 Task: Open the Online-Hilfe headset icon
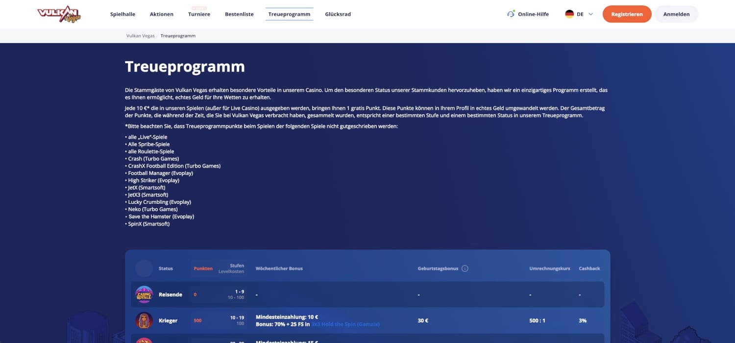coord(511,14)
